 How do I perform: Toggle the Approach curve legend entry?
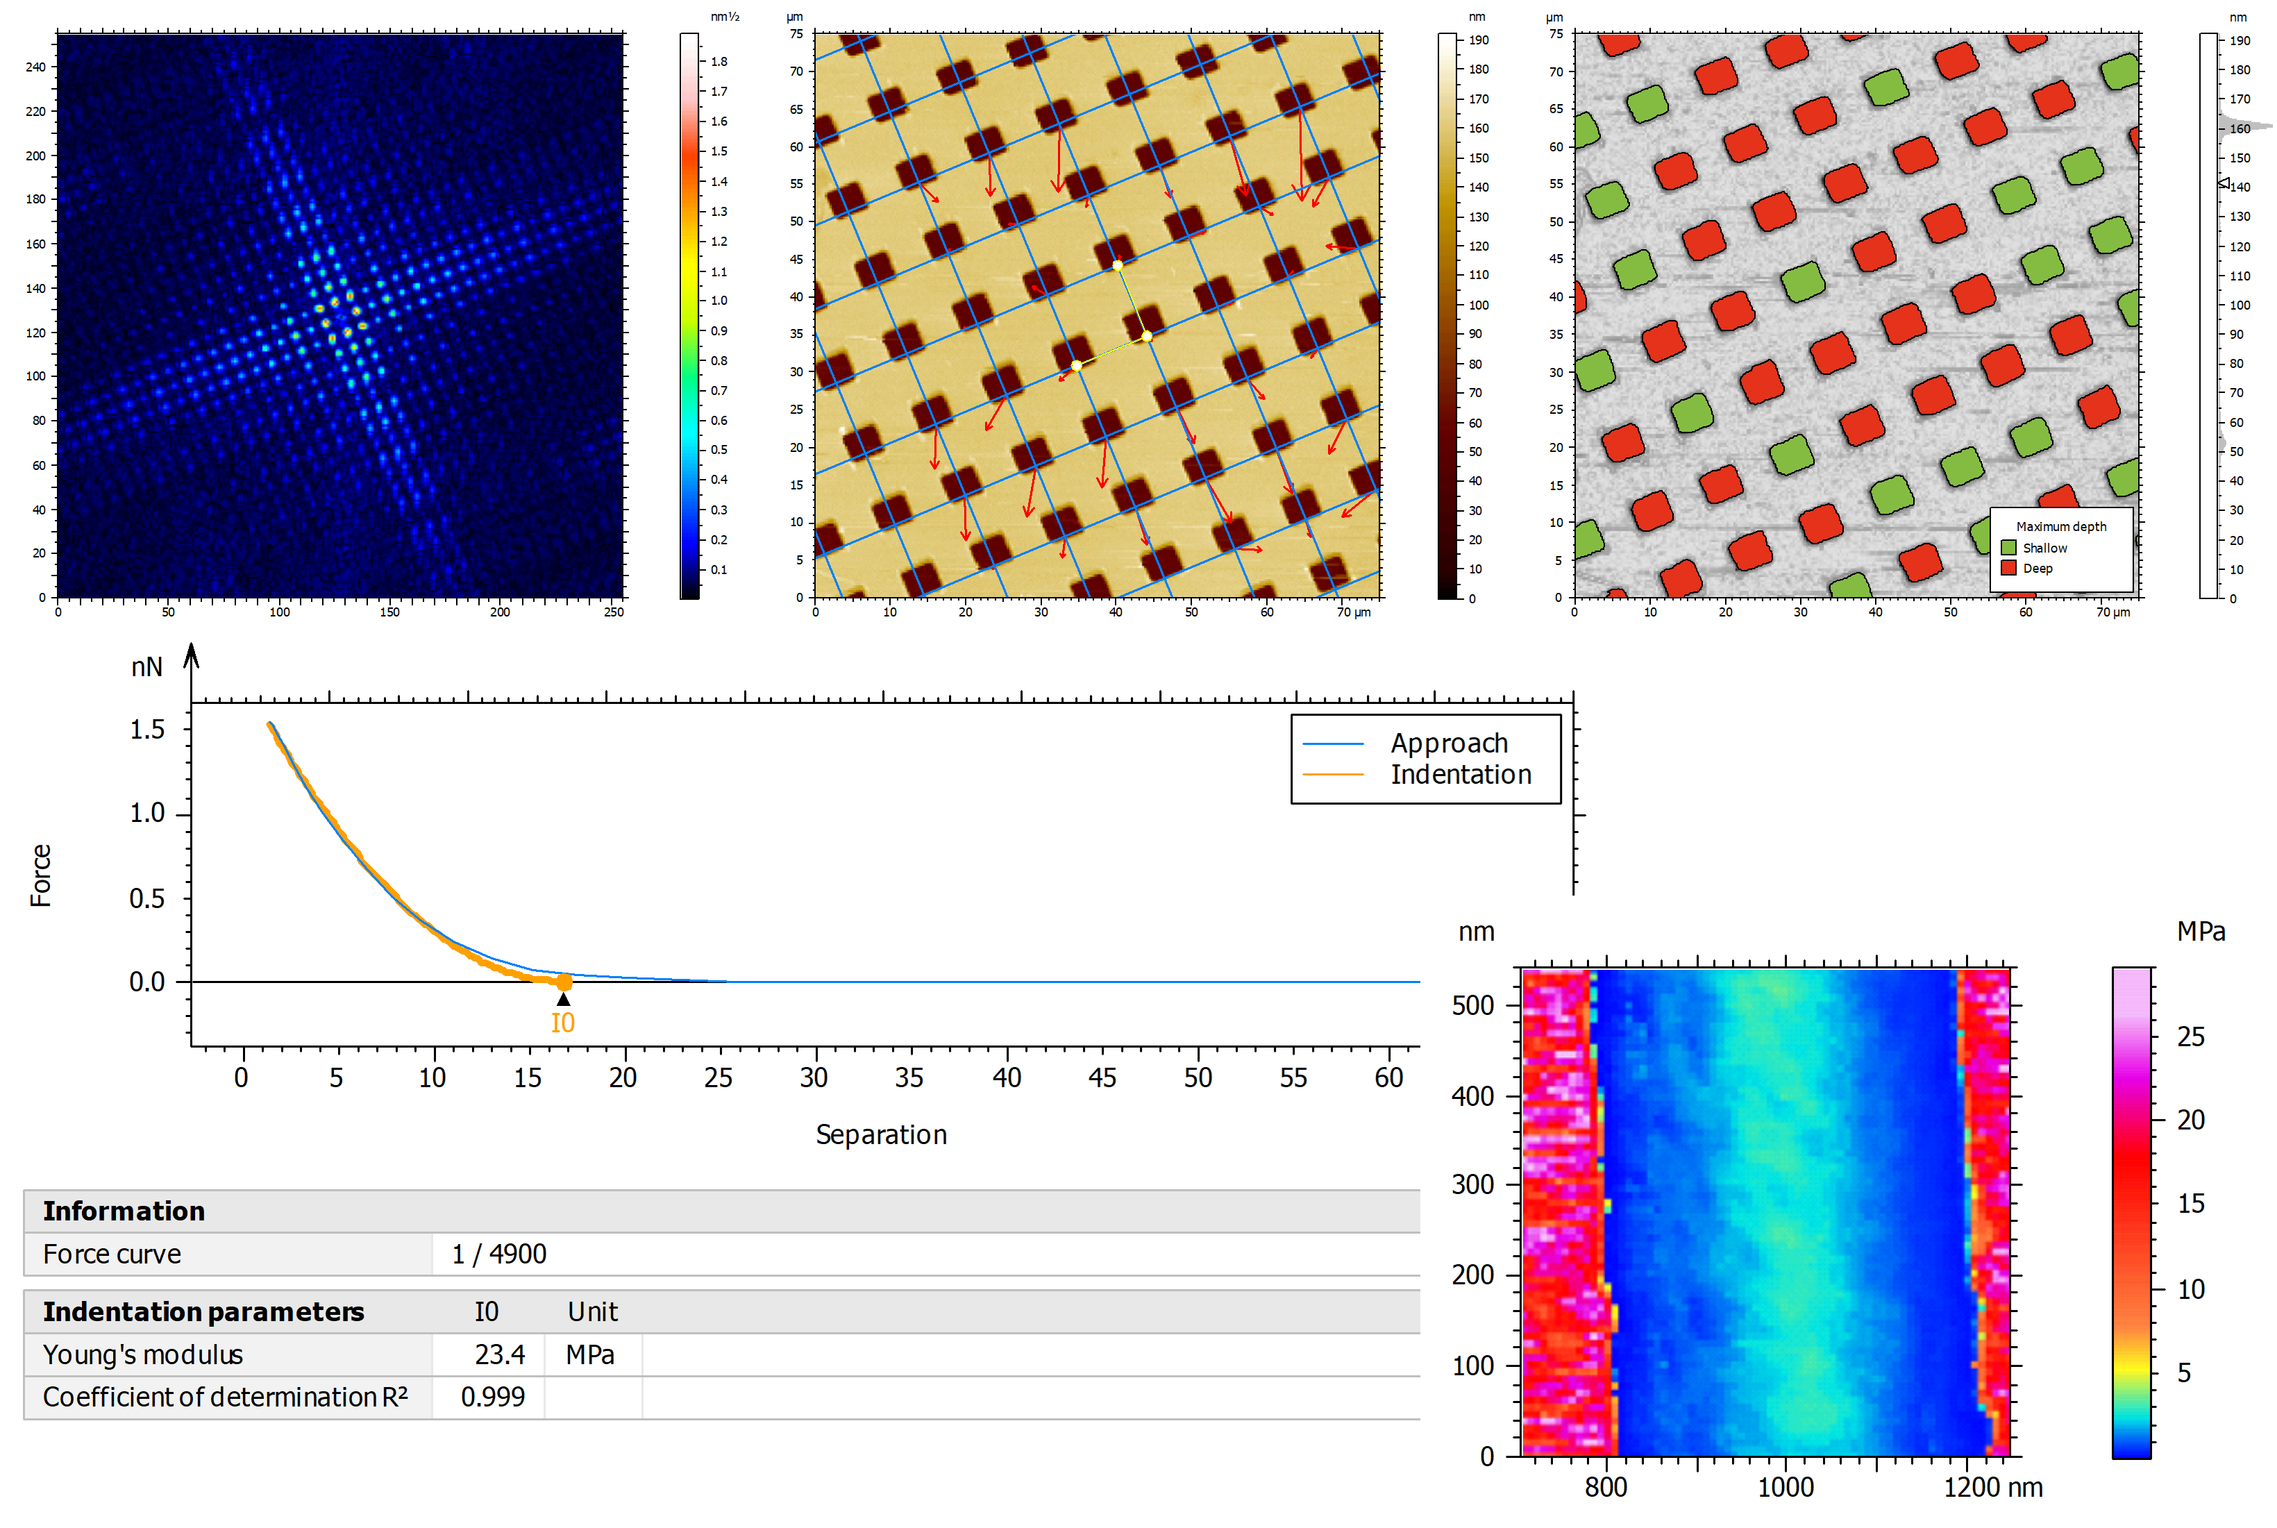pyautogui.click(x=1449, y=744)
